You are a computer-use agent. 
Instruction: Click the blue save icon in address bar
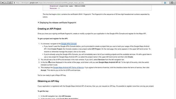(165, 2)
